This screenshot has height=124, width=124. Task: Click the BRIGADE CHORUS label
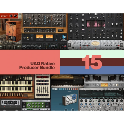tap(10, 105)
